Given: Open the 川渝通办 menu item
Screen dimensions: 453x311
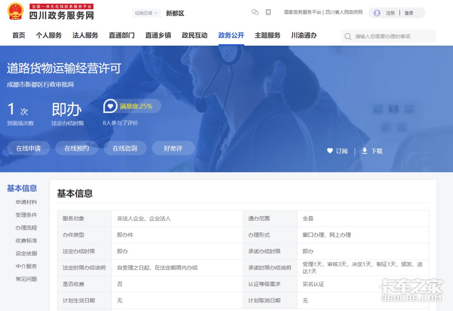Looking at the screenshot, I should [x=304, y=35].
